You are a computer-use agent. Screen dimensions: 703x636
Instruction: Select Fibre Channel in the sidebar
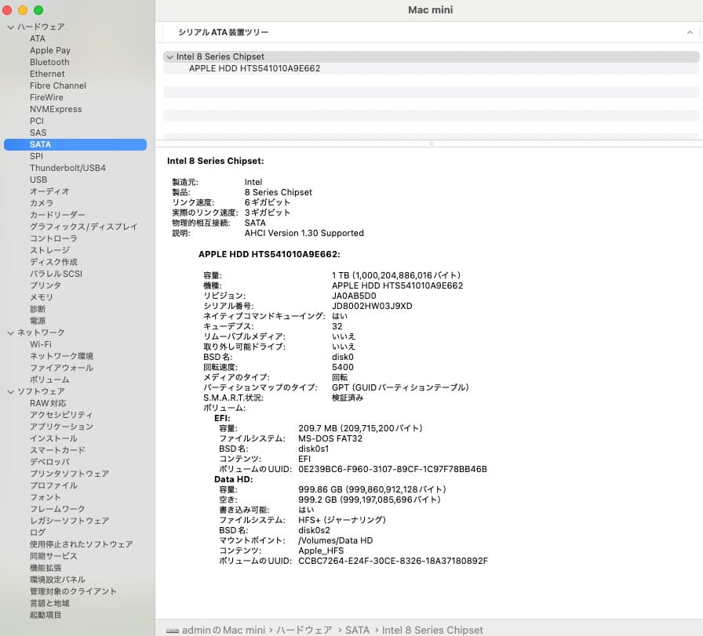click(57, 85)
